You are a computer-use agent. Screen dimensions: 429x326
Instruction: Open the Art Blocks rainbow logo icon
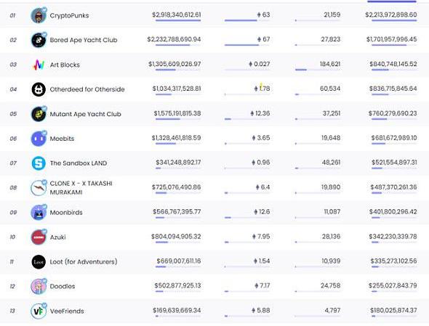click(x=39, y=65)
